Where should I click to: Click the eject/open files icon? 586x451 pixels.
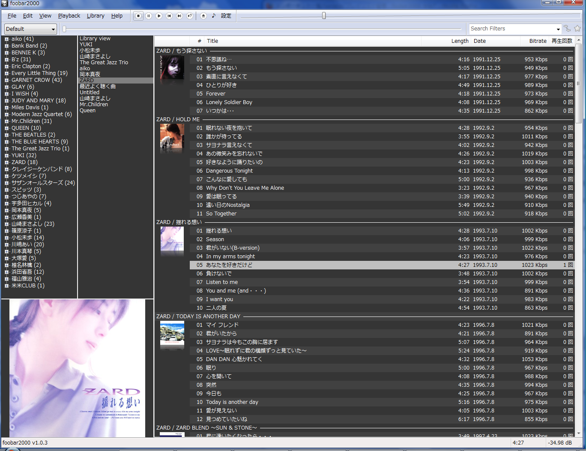pos(203,16)
